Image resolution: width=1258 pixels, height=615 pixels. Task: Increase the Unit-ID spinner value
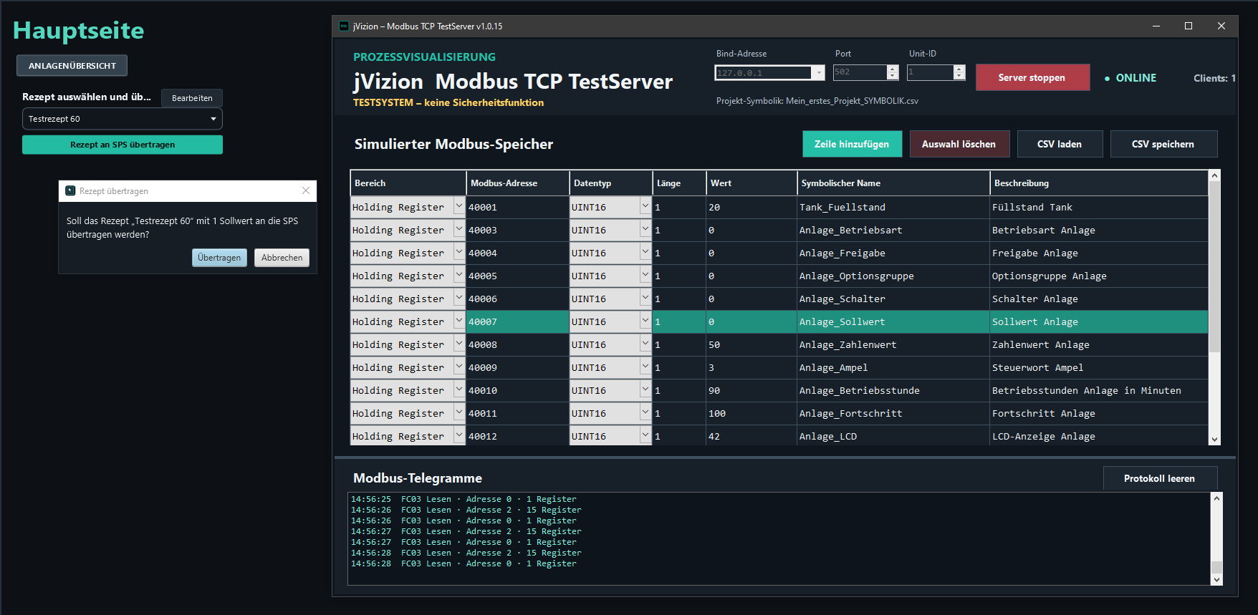coord(959,69)
